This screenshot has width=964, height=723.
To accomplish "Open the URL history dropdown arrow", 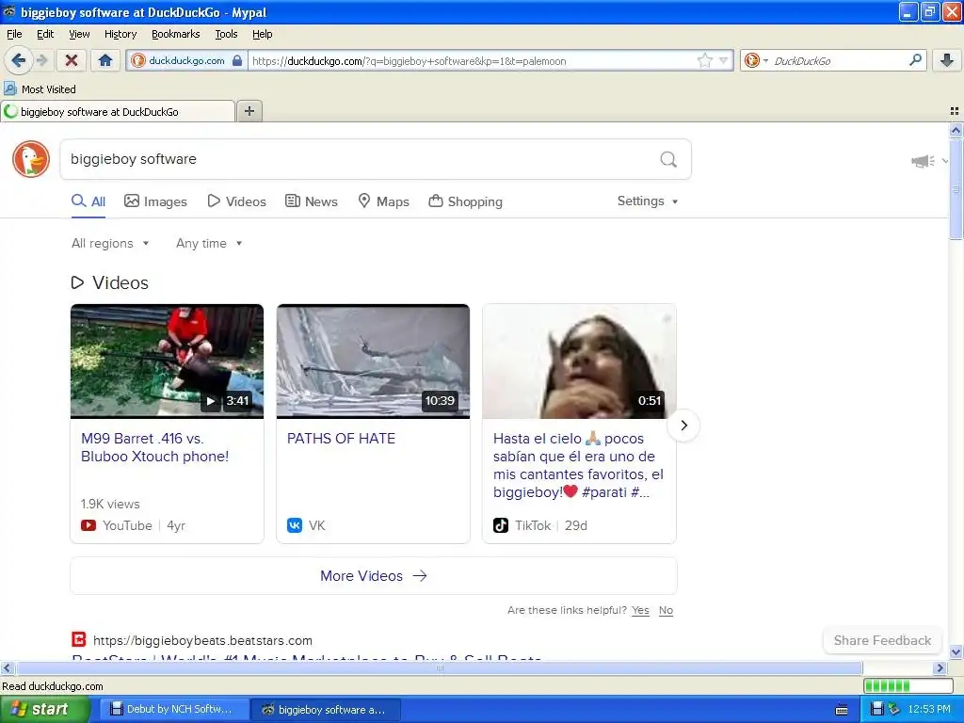I will click(724, 60).
